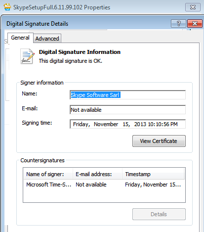Select the Microsoft Time-S... countersignature row
Viewport: 204px width, 232px height.
pos(104,185)
